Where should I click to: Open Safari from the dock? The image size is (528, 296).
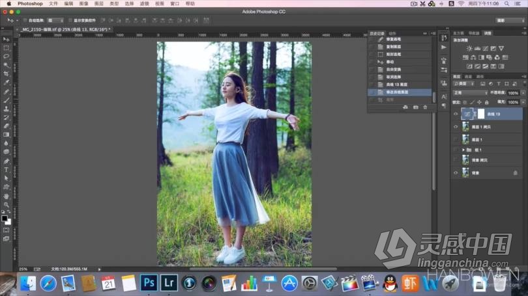[x=48, y=283]
